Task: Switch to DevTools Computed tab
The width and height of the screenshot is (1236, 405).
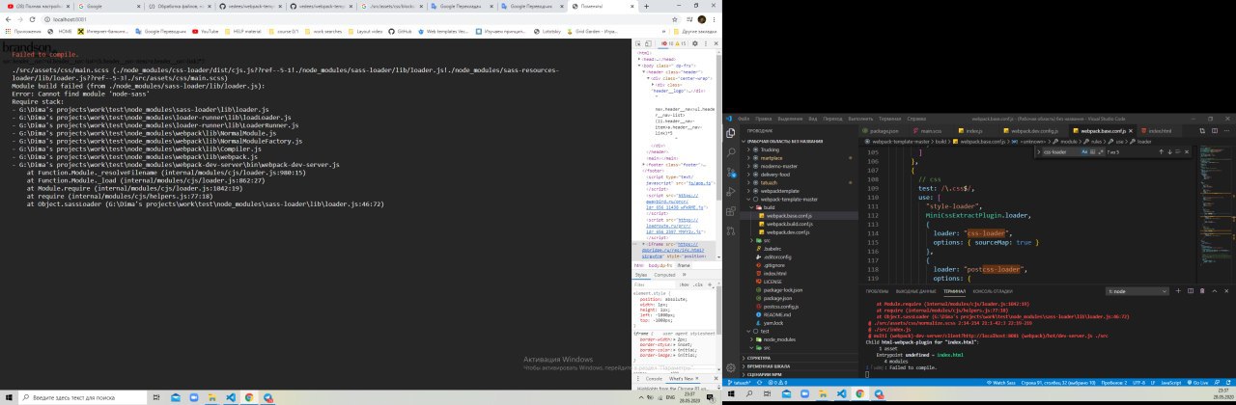Action: point(664,275)
